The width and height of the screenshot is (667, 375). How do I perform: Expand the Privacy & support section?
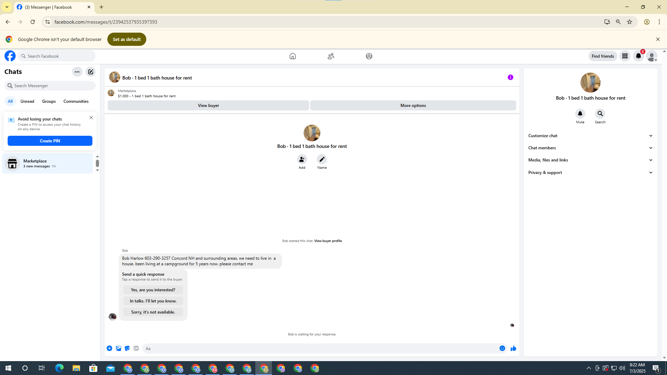590,173
